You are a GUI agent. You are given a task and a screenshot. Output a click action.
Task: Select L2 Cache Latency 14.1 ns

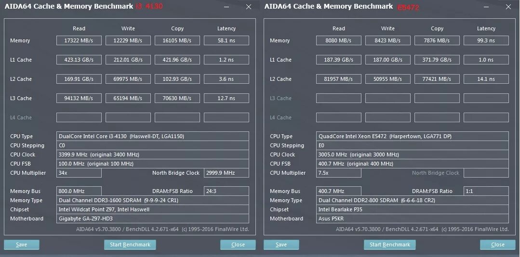[486, 79]
